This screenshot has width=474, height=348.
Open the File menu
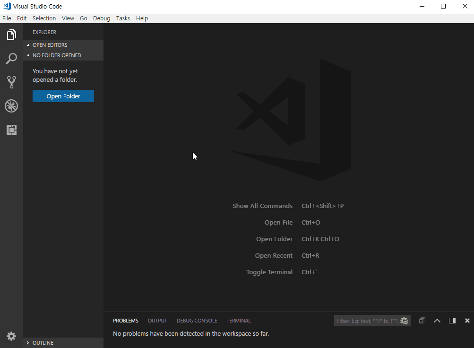tap(7, 18)
